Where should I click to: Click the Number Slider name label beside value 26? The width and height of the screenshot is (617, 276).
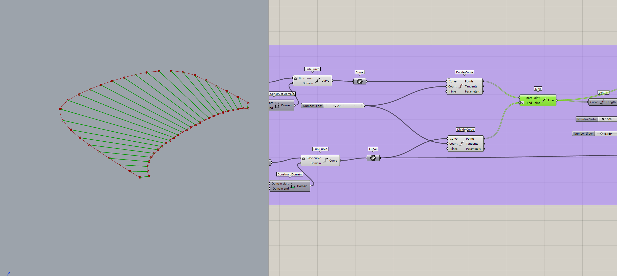coord(312,106)
